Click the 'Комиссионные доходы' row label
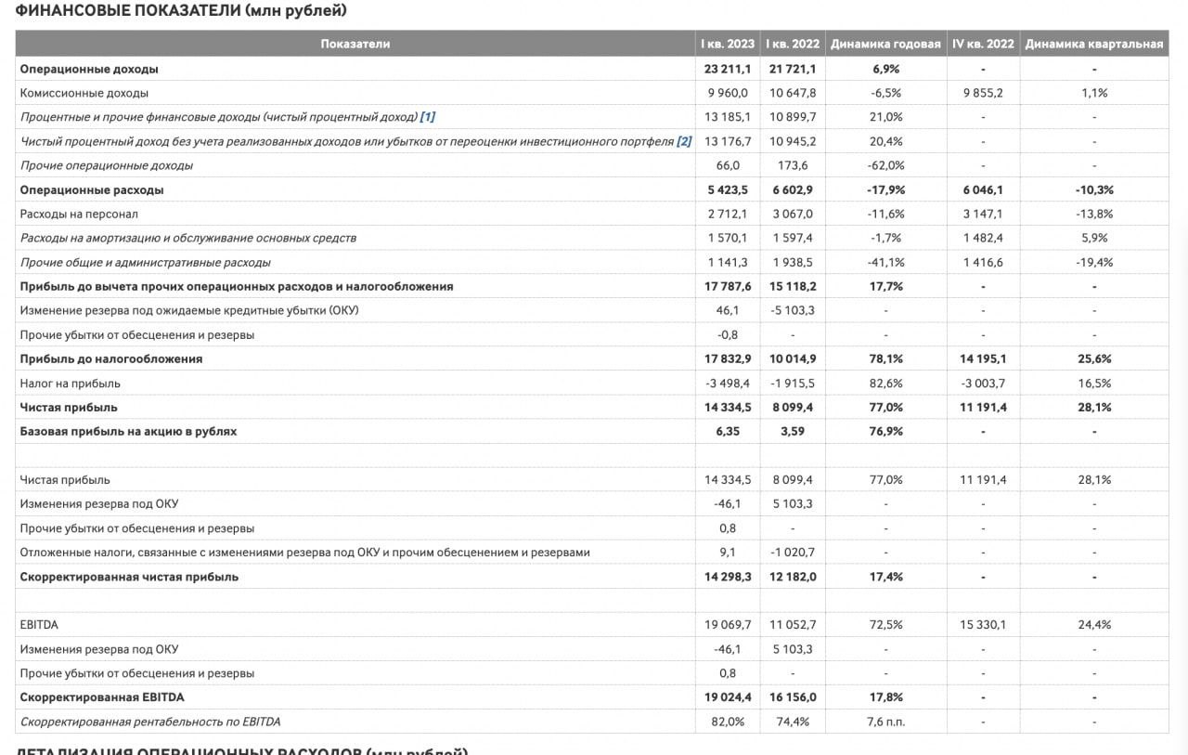Screen dimensions: 1188x755 click(84, 93)
